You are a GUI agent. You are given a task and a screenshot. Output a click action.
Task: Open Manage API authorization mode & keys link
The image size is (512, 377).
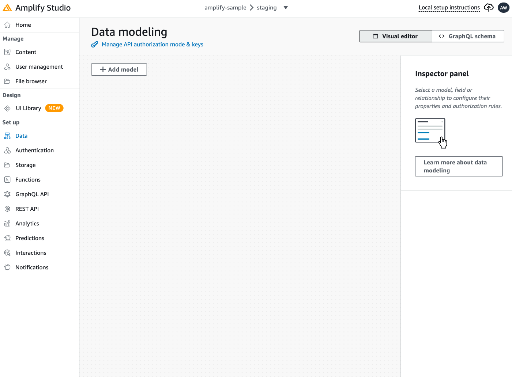click(153, 45)
